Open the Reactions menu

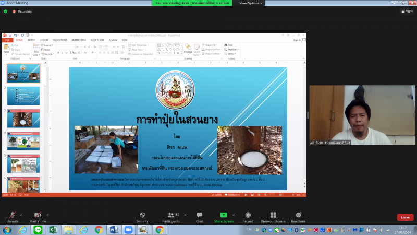tap(298, 216)
